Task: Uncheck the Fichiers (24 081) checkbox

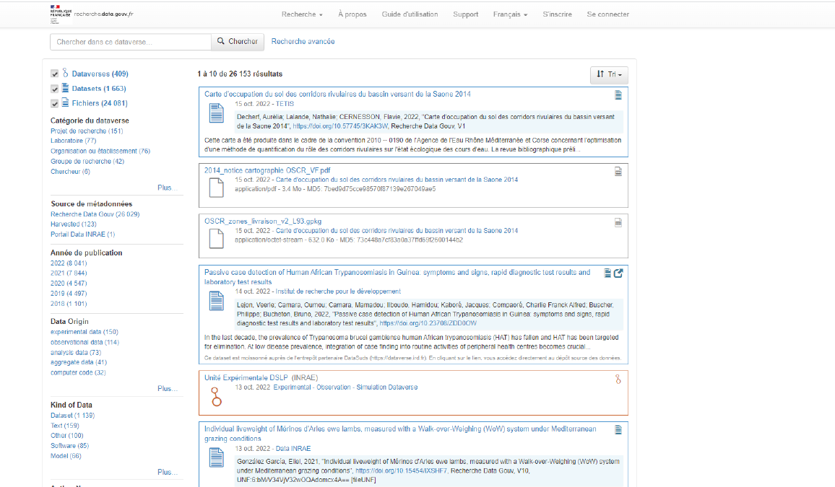Action: [55, 103]
